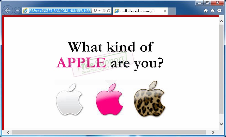Click the vertical scrollbar up arrow

tap(221, 21)
